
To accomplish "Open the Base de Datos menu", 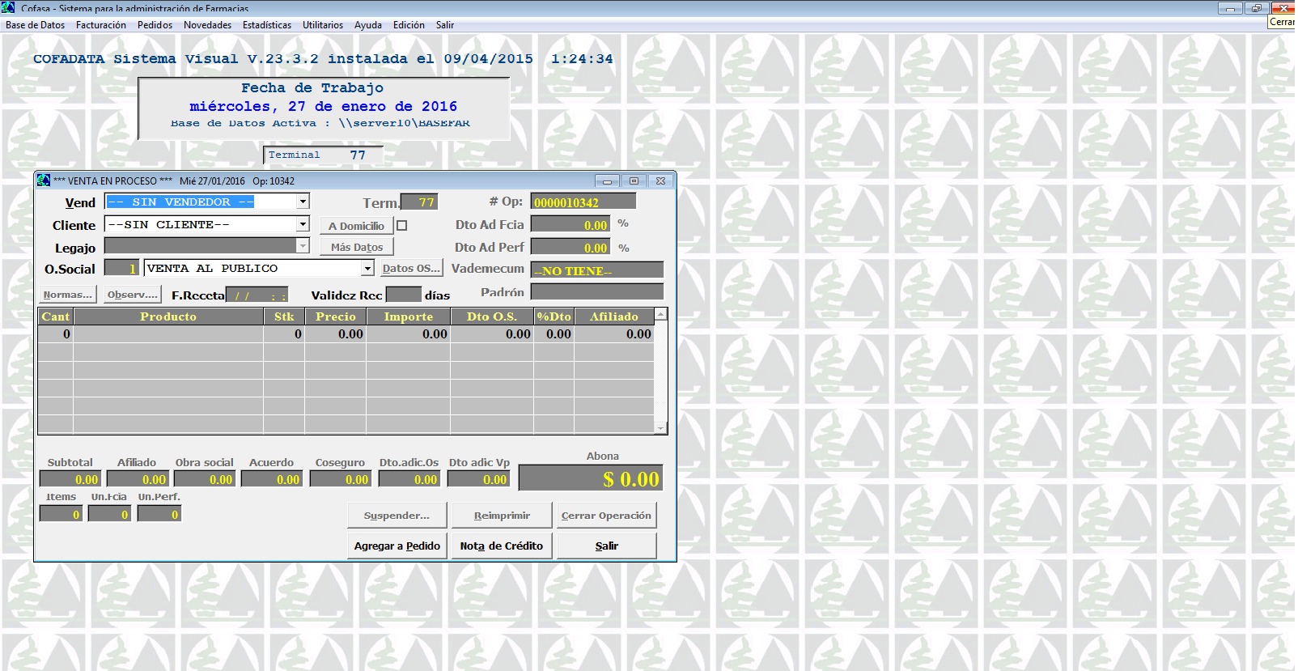I will pos(35,25).
